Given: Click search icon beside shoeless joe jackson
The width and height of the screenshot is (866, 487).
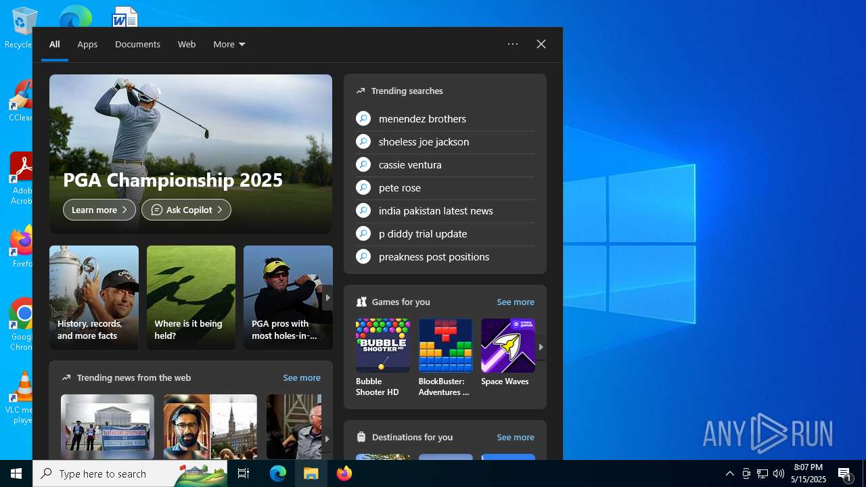Looking at the screenshot, I should click(363, 141).
